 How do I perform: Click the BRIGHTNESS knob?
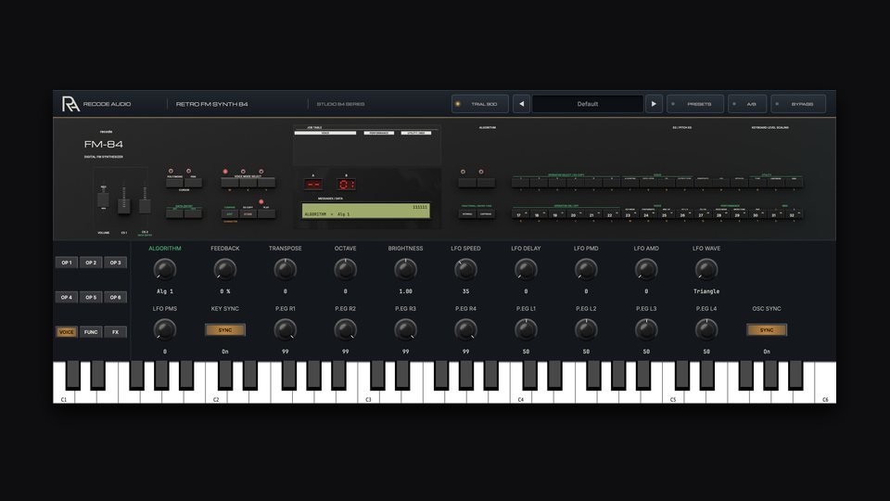[405, 269]
